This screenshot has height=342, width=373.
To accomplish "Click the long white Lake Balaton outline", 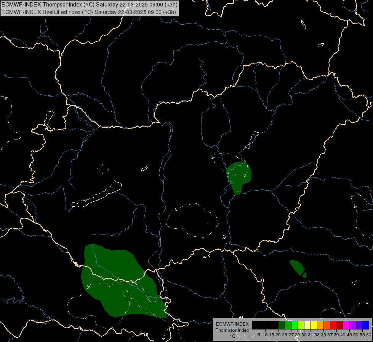I will pos(97,194).
